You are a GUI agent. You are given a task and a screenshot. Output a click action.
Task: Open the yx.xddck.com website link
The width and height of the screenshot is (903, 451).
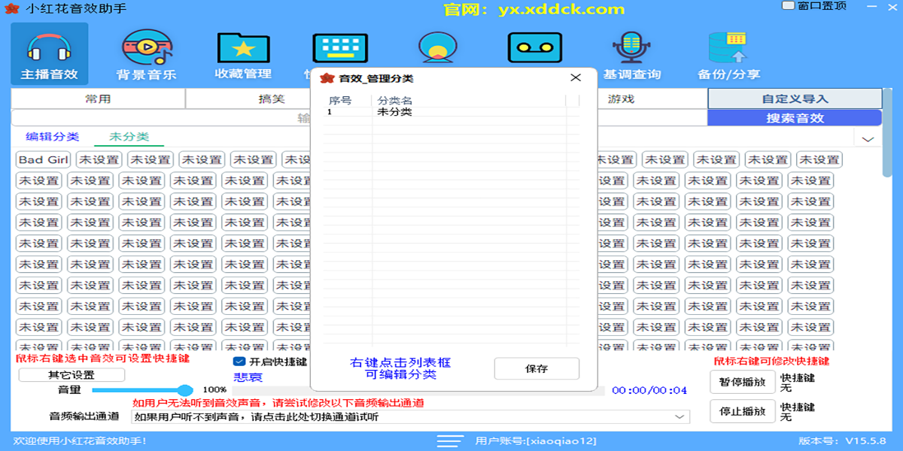pyautogui.click(x=561, y=10)
